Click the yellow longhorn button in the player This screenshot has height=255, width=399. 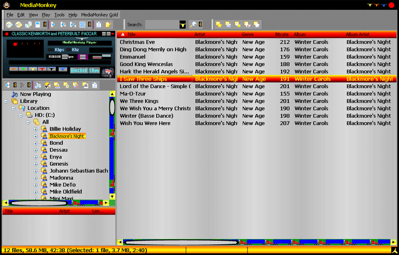click(33, 69)
